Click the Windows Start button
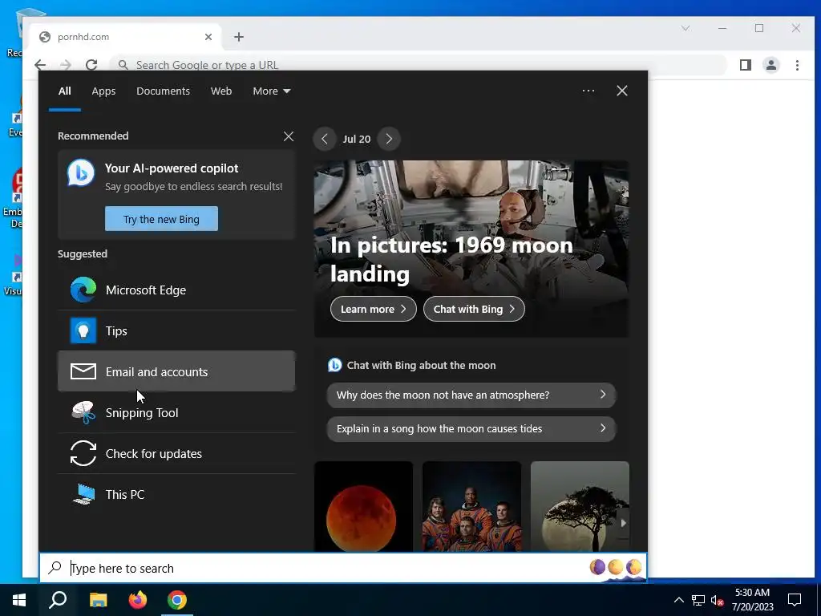Screen dimensions: 821x616 tap(19, 600)
